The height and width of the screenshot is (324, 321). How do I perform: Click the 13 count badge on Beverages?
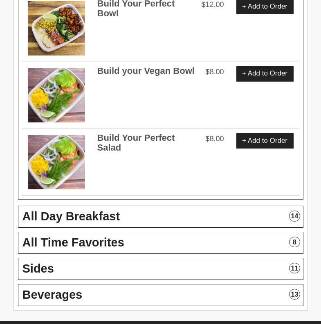(x=294, y=294)
